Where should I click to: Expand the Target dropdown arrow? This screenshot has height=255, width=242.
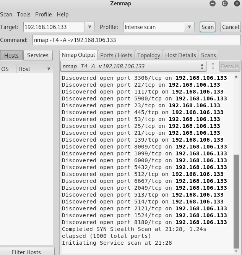coord(89,27)
